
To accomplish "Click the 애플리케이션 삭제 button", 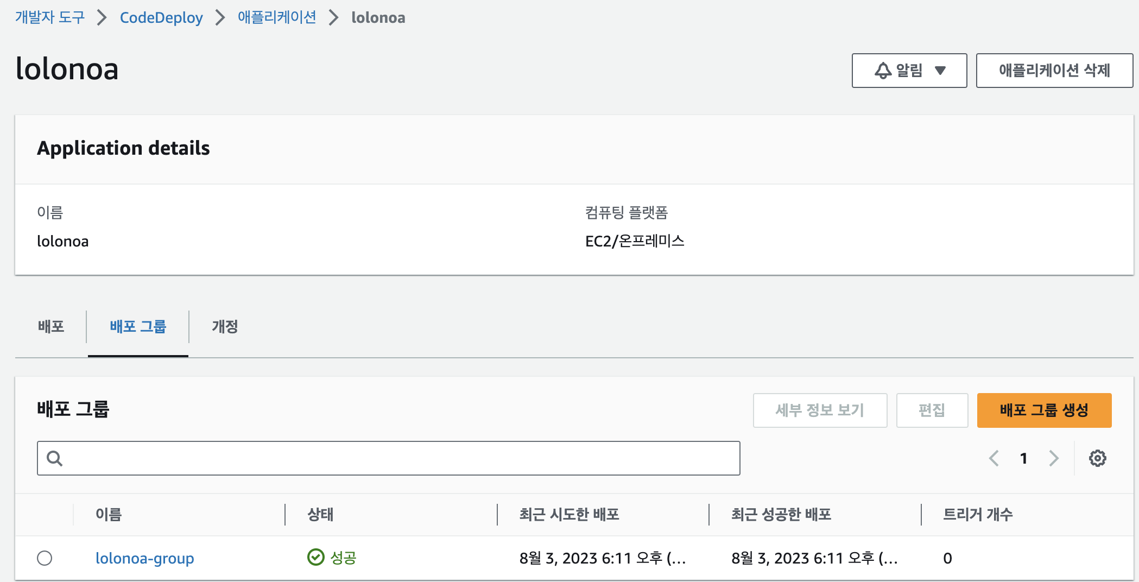I will tap(1054, 70).
